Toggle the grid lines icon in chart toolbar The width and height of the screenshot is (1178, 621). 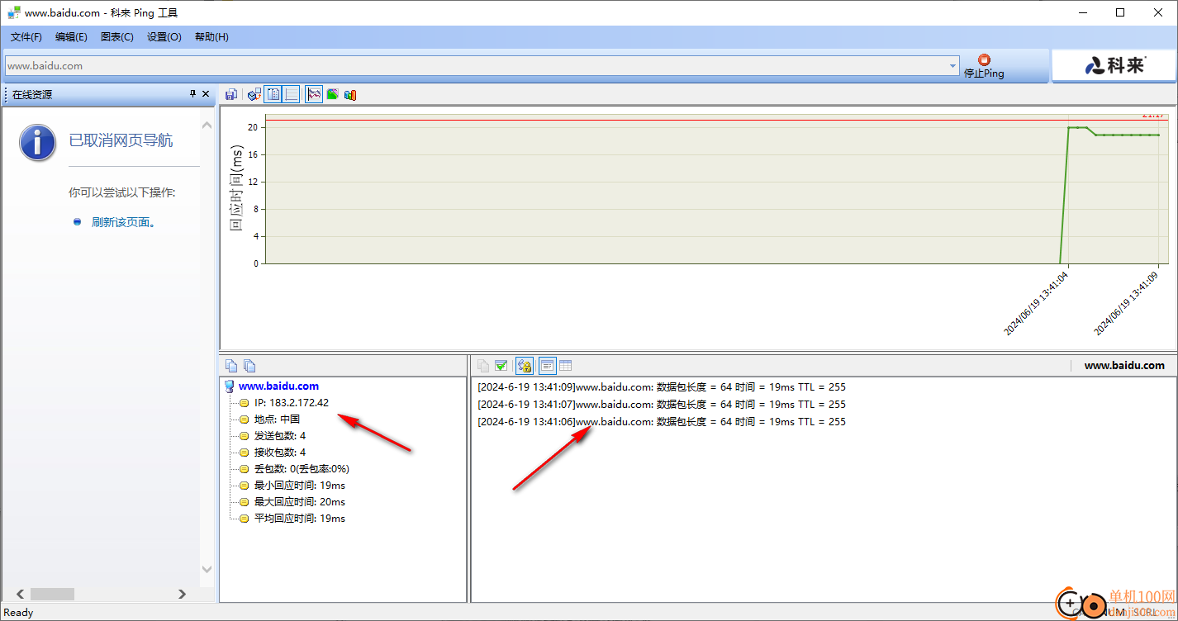[x=292, y=95]
